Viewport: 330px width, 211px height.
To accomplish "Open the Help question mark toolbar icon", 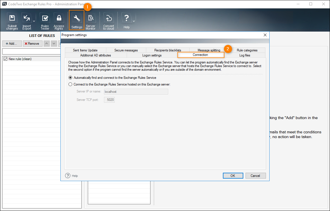I will click(x=126, y=21).
